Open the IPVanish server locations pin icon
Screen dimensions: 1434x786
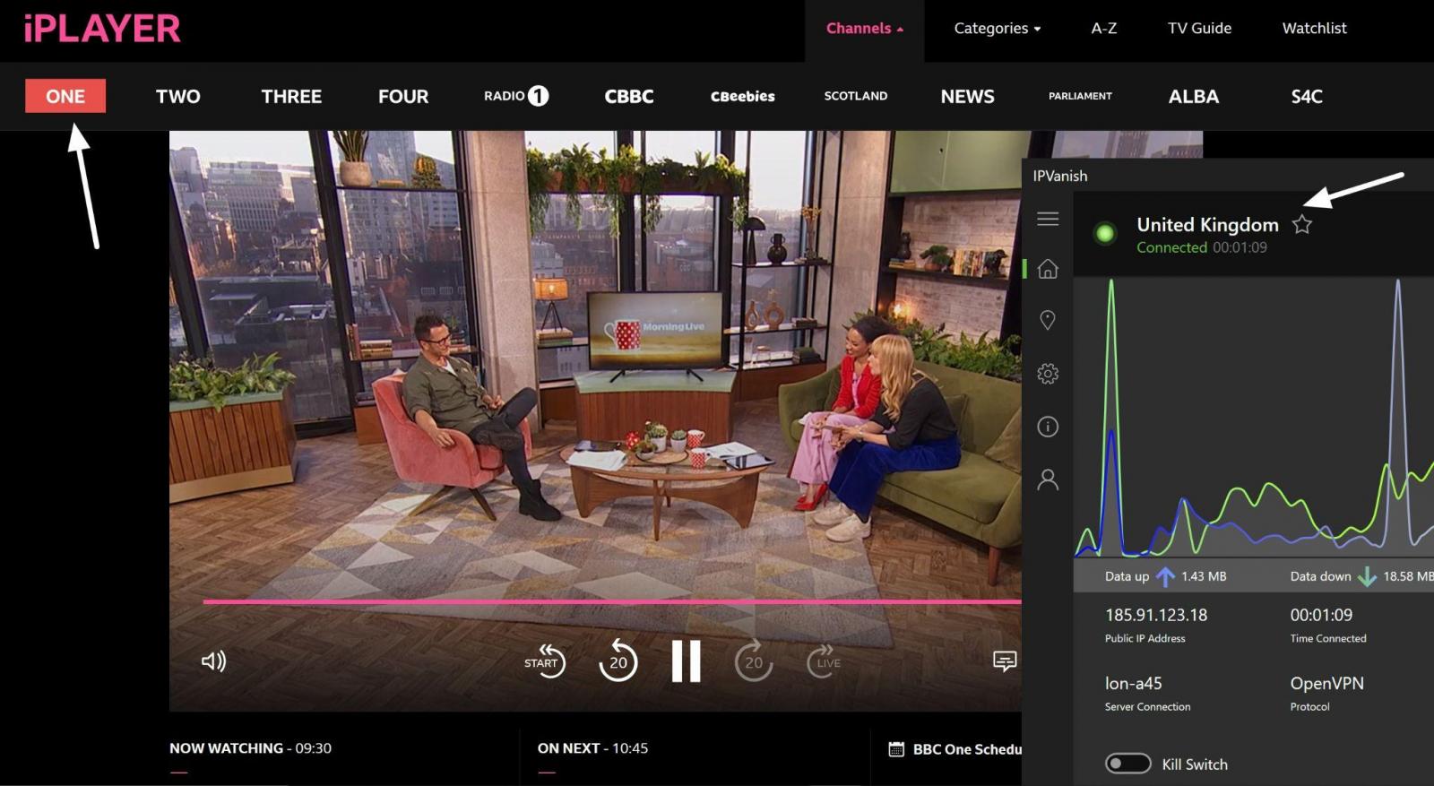pos(1048,320)
